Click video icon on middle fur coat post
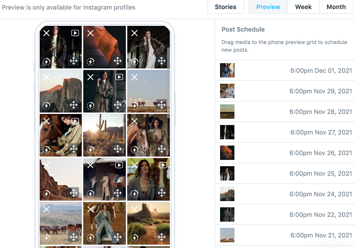The width and height of the screenshot is (355, 248). tap(119, 77)
